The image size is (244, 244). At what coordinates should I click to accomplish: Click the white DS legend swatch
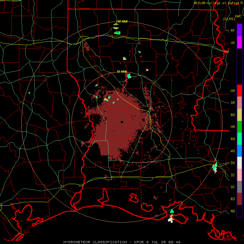[239, 163]
